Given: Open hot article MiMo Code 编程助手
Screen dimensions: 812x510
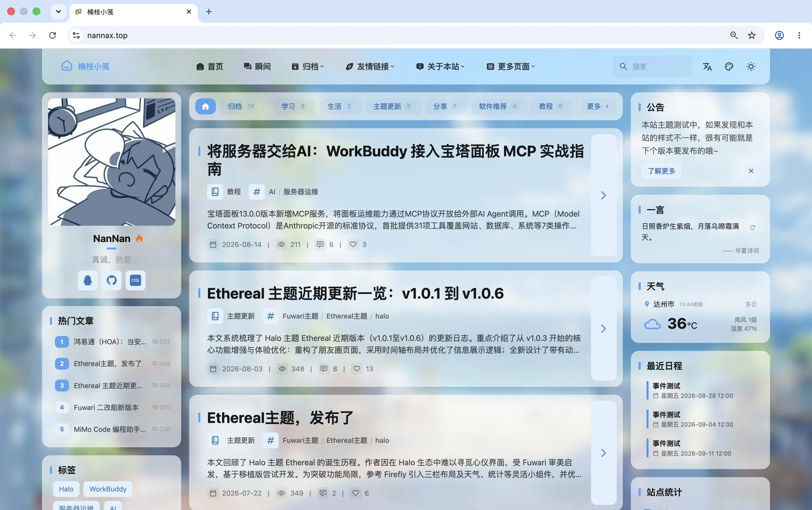Looking at the screenshot, I should 110,429.
